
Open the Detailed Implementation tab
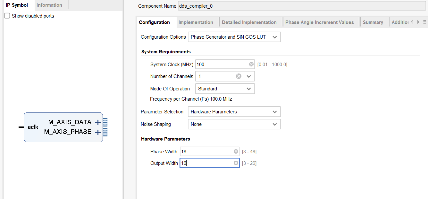click(249, 22)
